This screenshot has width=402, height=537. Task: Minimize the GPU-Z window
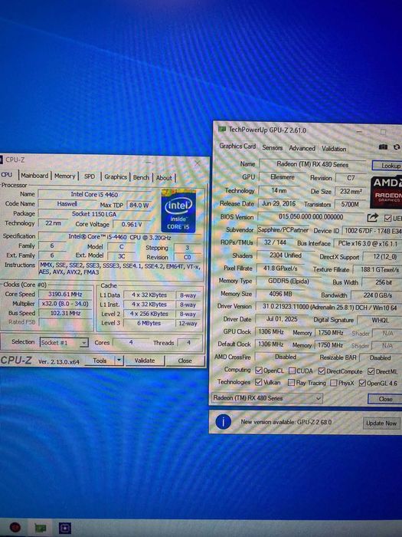[x=359, y=131]
